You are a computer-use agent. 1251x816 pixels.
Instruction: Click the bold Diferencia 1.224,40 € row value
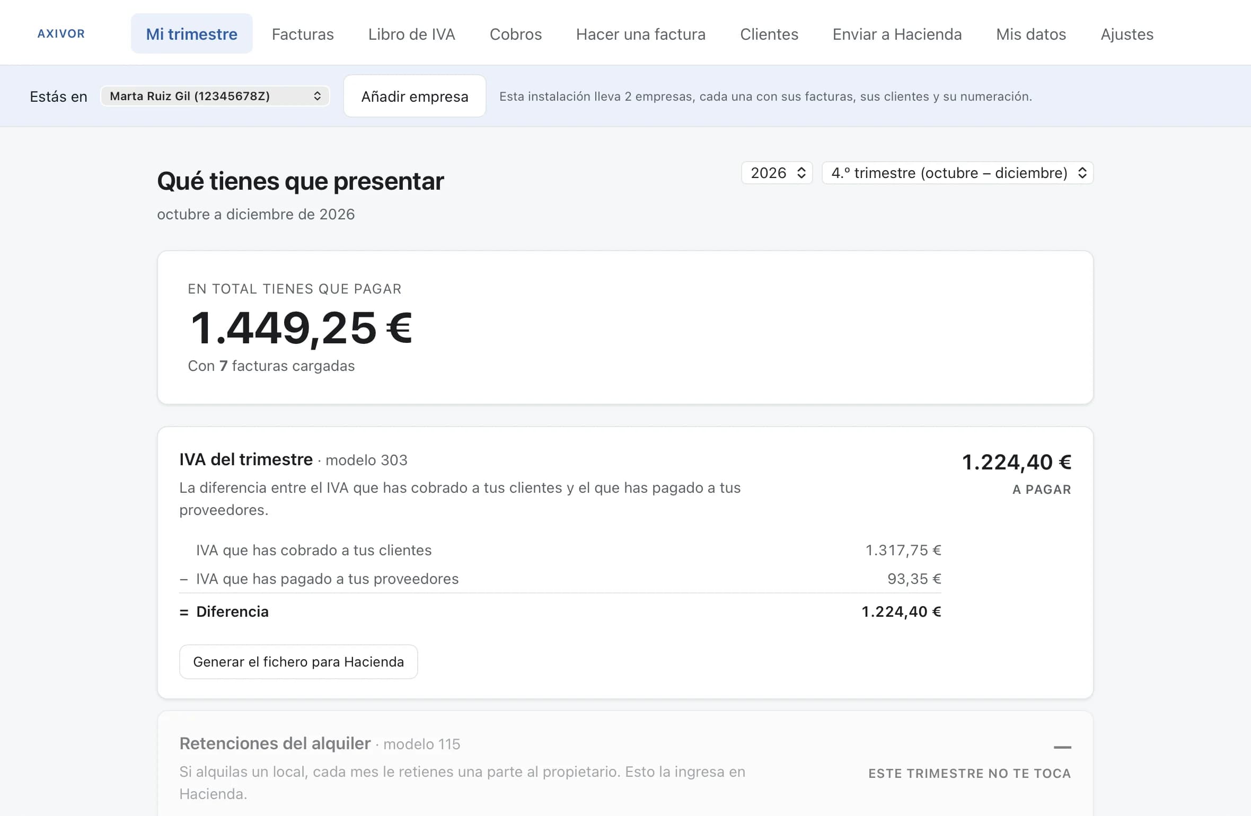tap(901, 612)
